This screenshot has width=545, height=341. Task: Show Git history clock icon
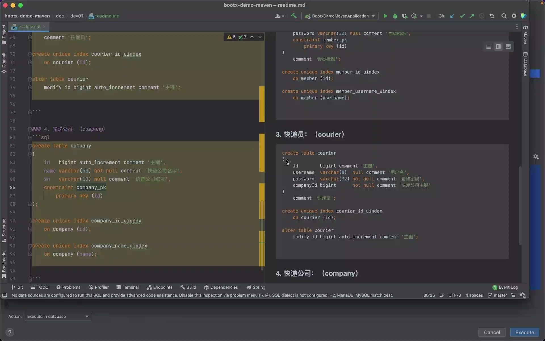pyautogui.click(x=482, y=16)
